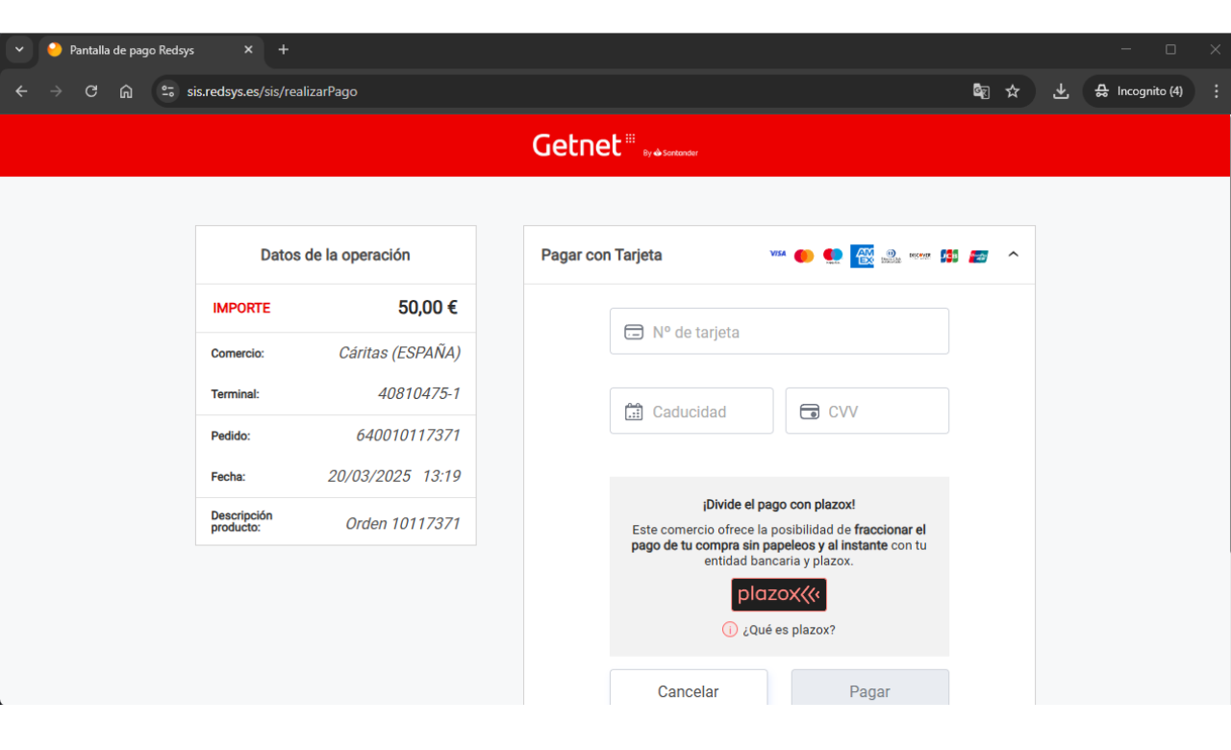Focus the Nº de tarjeta input

(779, 332)
